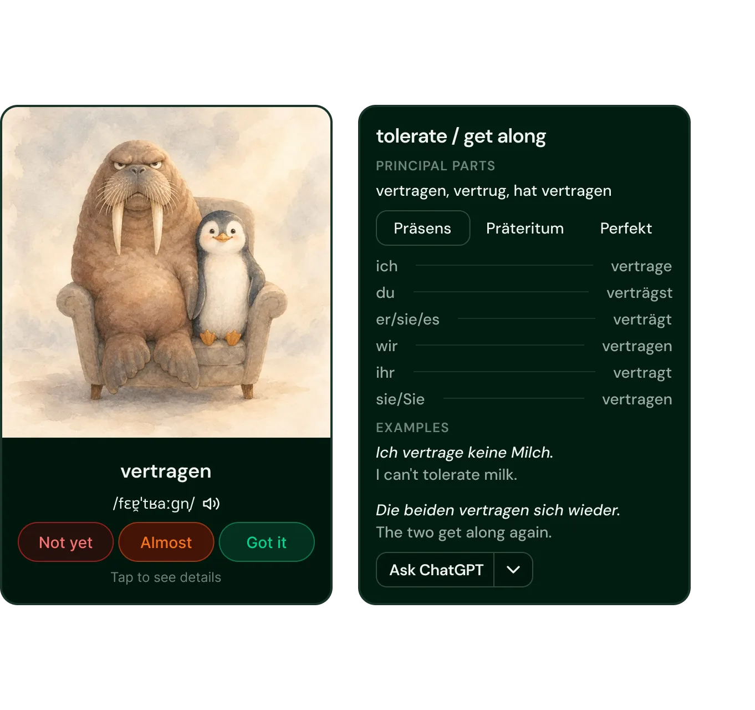Mark the card as Not yet
755x710 pixels.
[66, 542]
